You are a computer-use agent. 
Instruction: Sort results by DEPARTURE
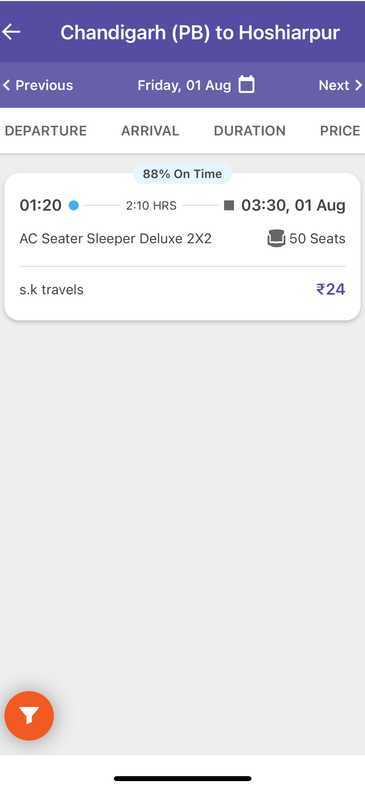pyautogui.click(x=46, y=131)
